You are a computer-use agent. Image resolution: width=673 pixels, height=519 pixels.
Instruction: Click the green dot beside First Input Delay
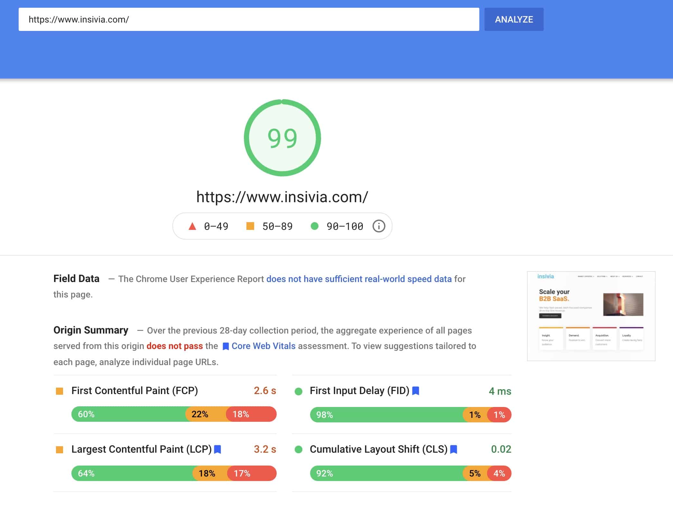coord(299,392)
